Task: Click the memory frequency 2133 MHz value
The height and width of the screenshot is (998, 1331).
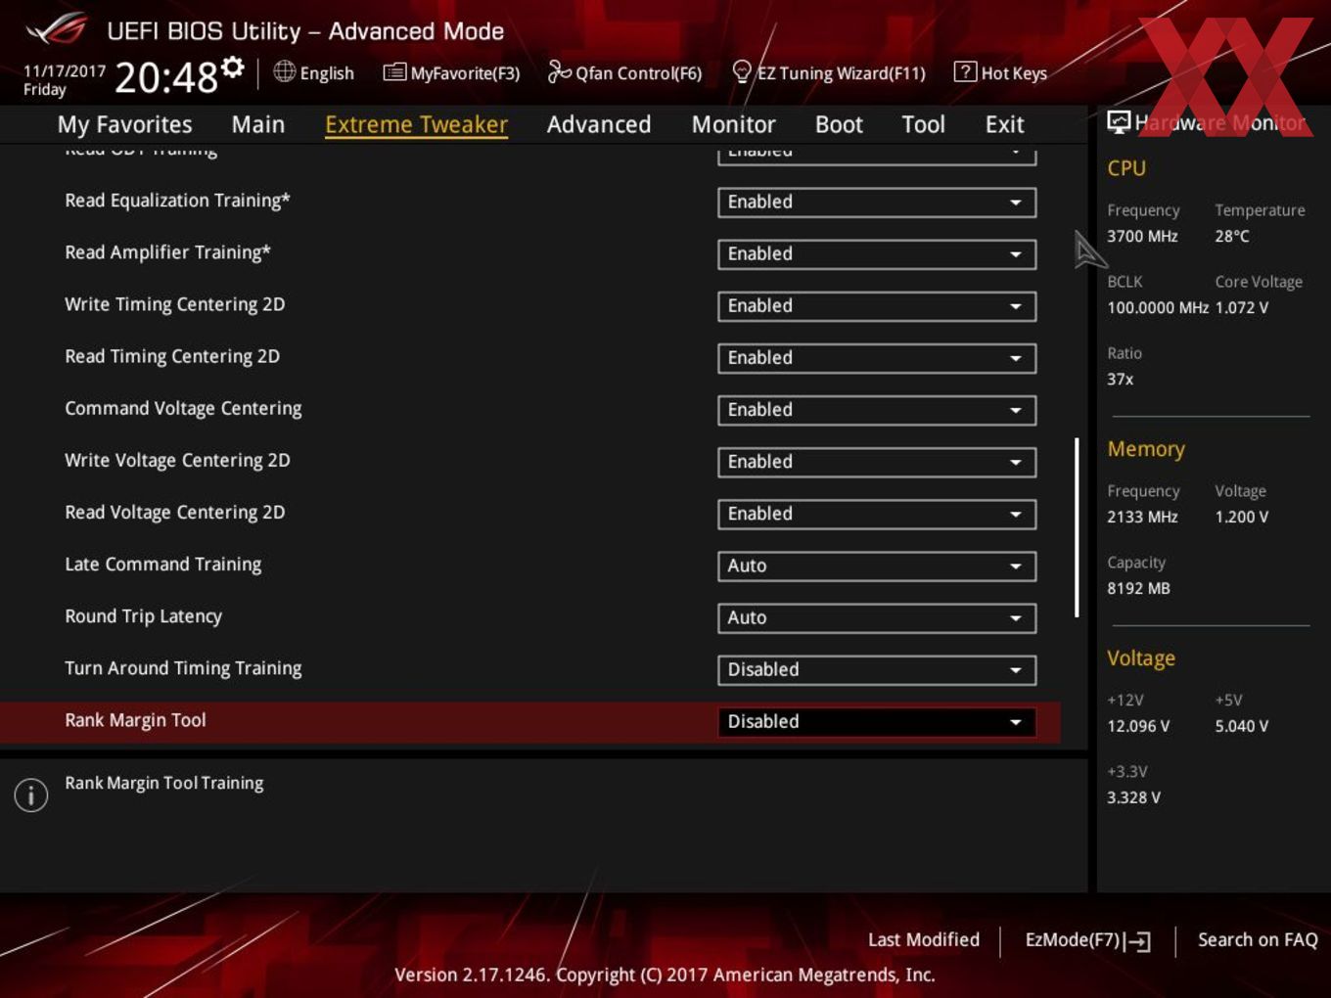Action: 1142,517
